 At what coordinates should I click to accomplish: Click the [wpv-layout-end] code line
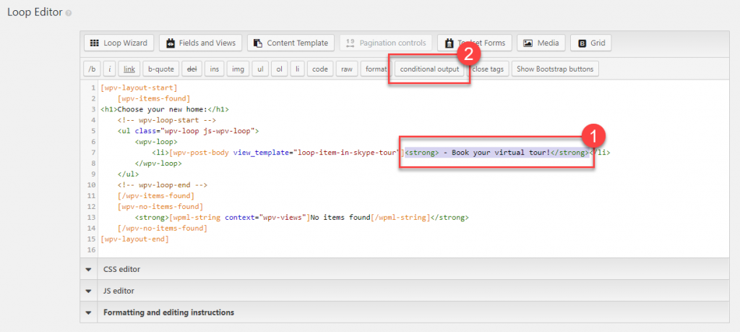coord(134,239)
